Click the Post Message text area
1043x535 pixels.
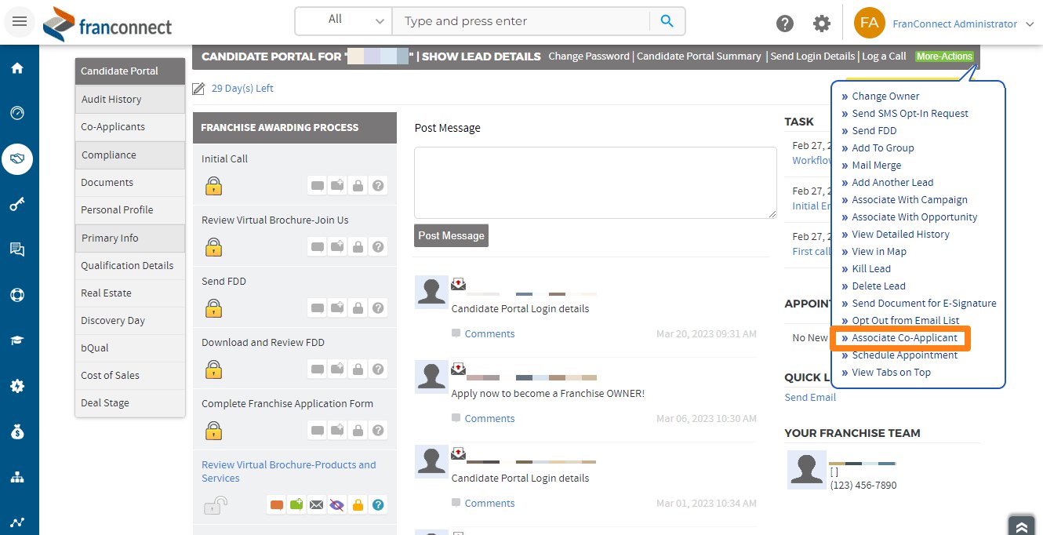595,183
